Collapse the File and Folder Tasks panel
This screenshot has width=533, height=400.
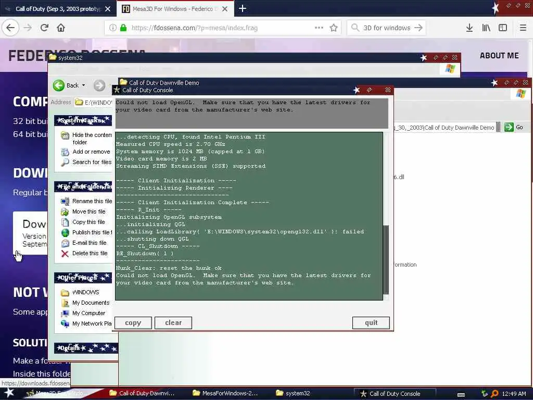(x=83, y=186)
